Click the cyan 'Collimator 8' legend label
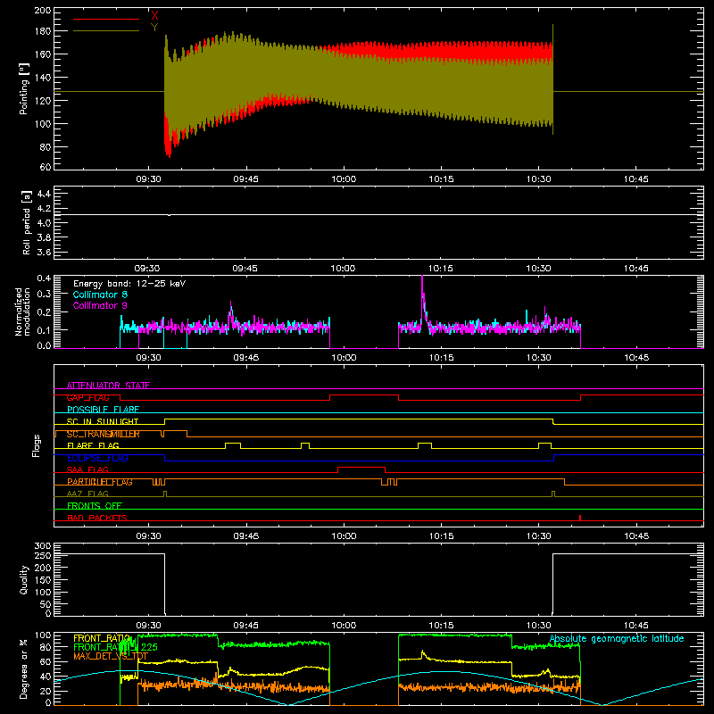714x714 pixels. click(x=100, y=295)
